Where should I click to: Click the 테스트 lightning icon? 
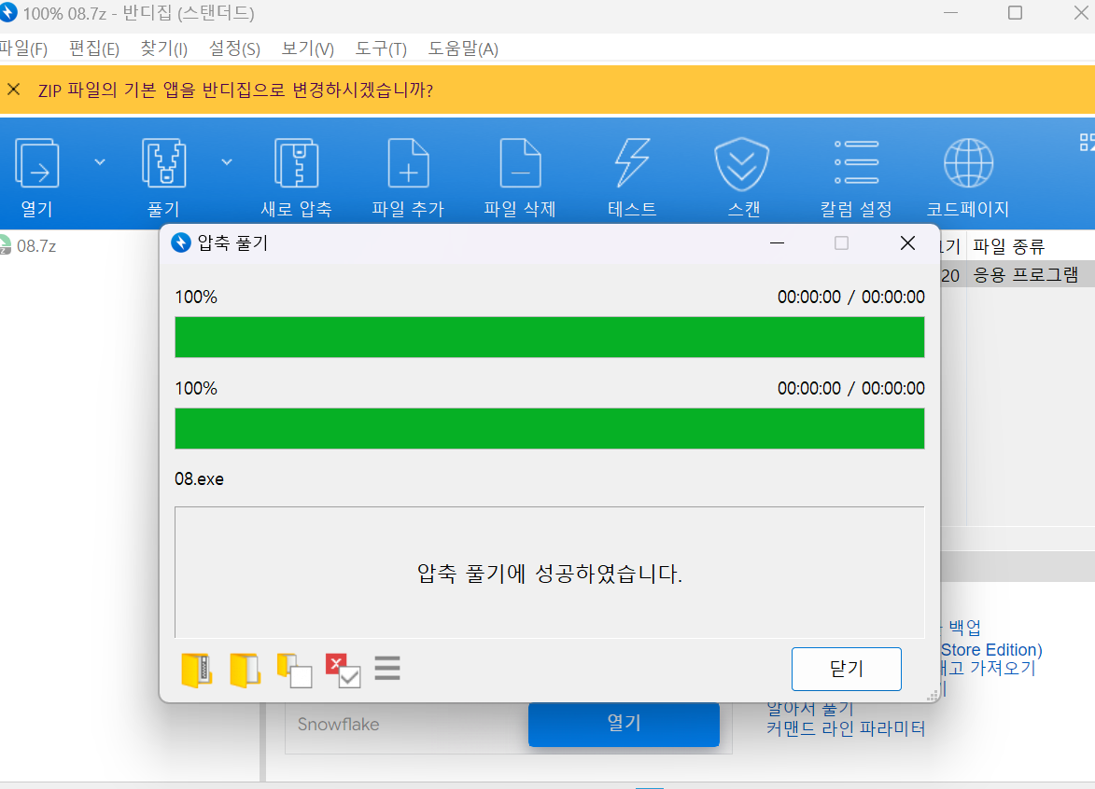coord(632,162)
